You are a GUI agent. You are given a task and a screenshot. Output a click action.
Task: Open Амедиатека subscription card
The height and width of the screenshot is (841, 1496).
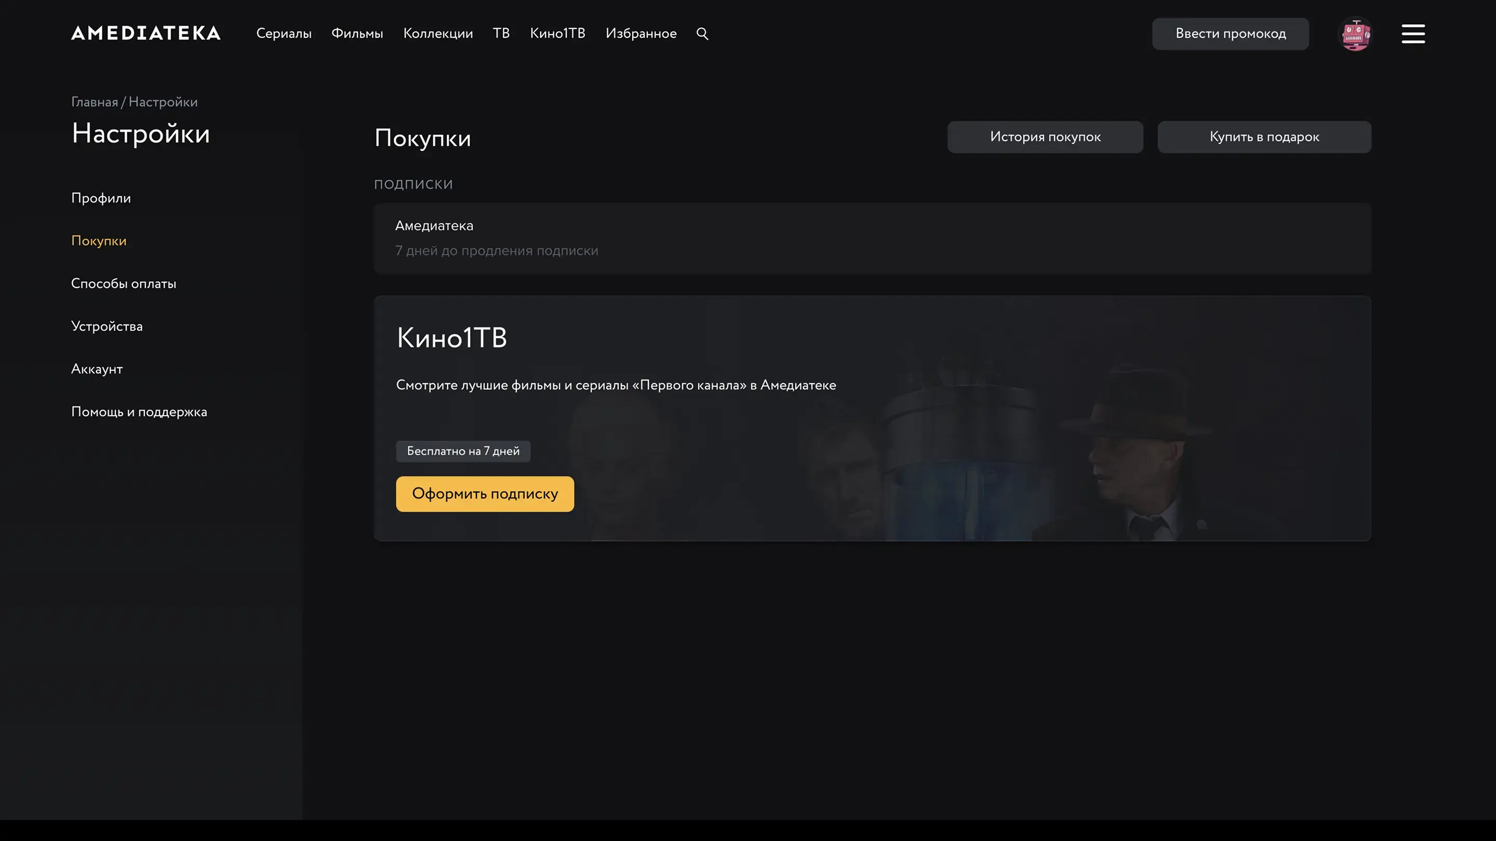(872, 238)
